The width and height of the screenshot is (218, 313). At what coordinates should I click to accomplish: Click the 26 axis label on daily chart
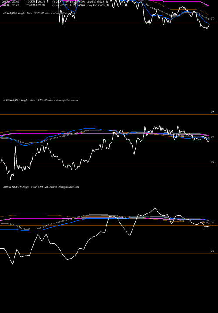click(212, 18)
